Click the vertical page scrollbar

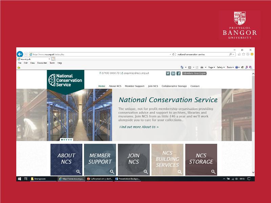(253, 108)
